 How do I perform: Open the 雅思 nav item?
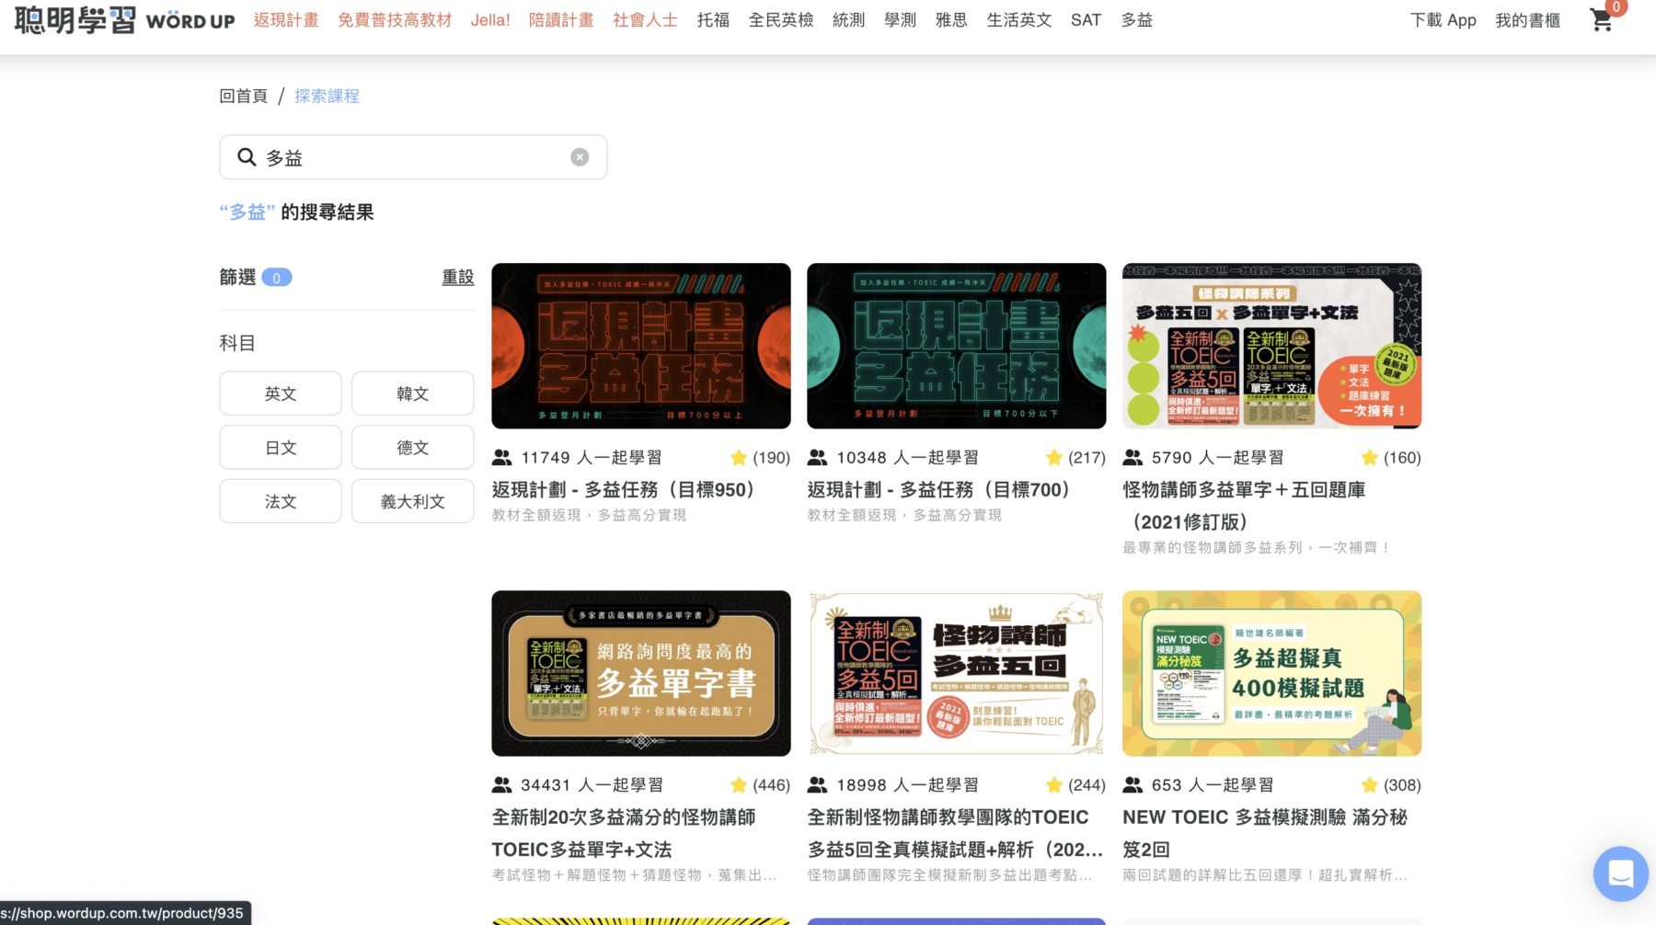(x=951, y=20)
